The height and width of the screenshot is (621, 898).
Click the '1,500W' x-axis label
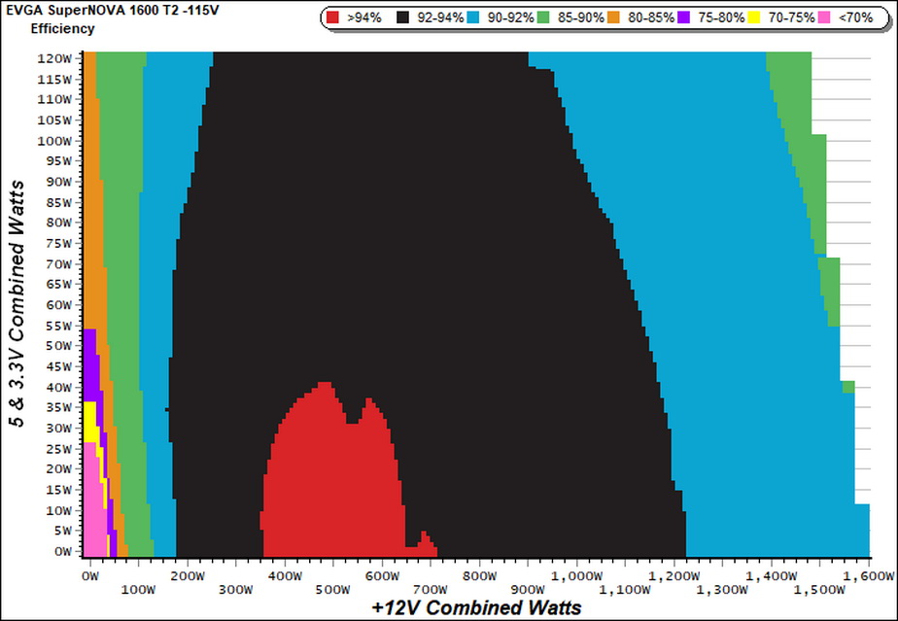click(820, 590)
